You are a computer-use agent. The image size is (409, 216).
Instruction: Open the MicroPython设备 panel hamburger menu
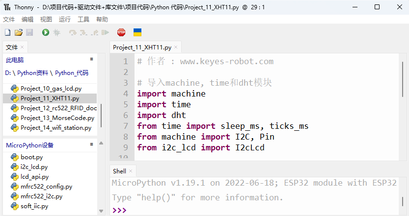(91, 144)
